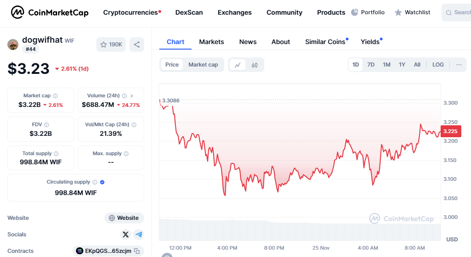Set chart range to All
This screenshot has width=471, height=257.
click(417, 65)
